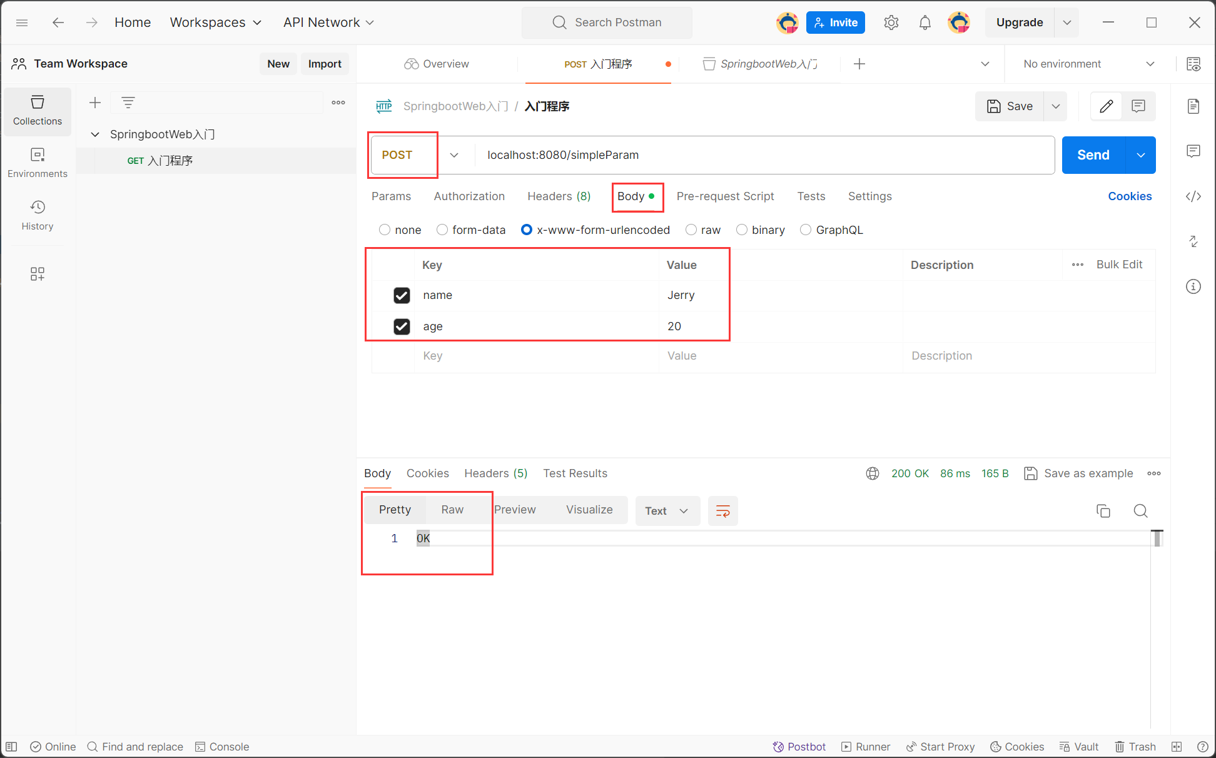Switch to Authorization tab
The width and height of the screenshot is (1216, 758).
pos(469,196)
